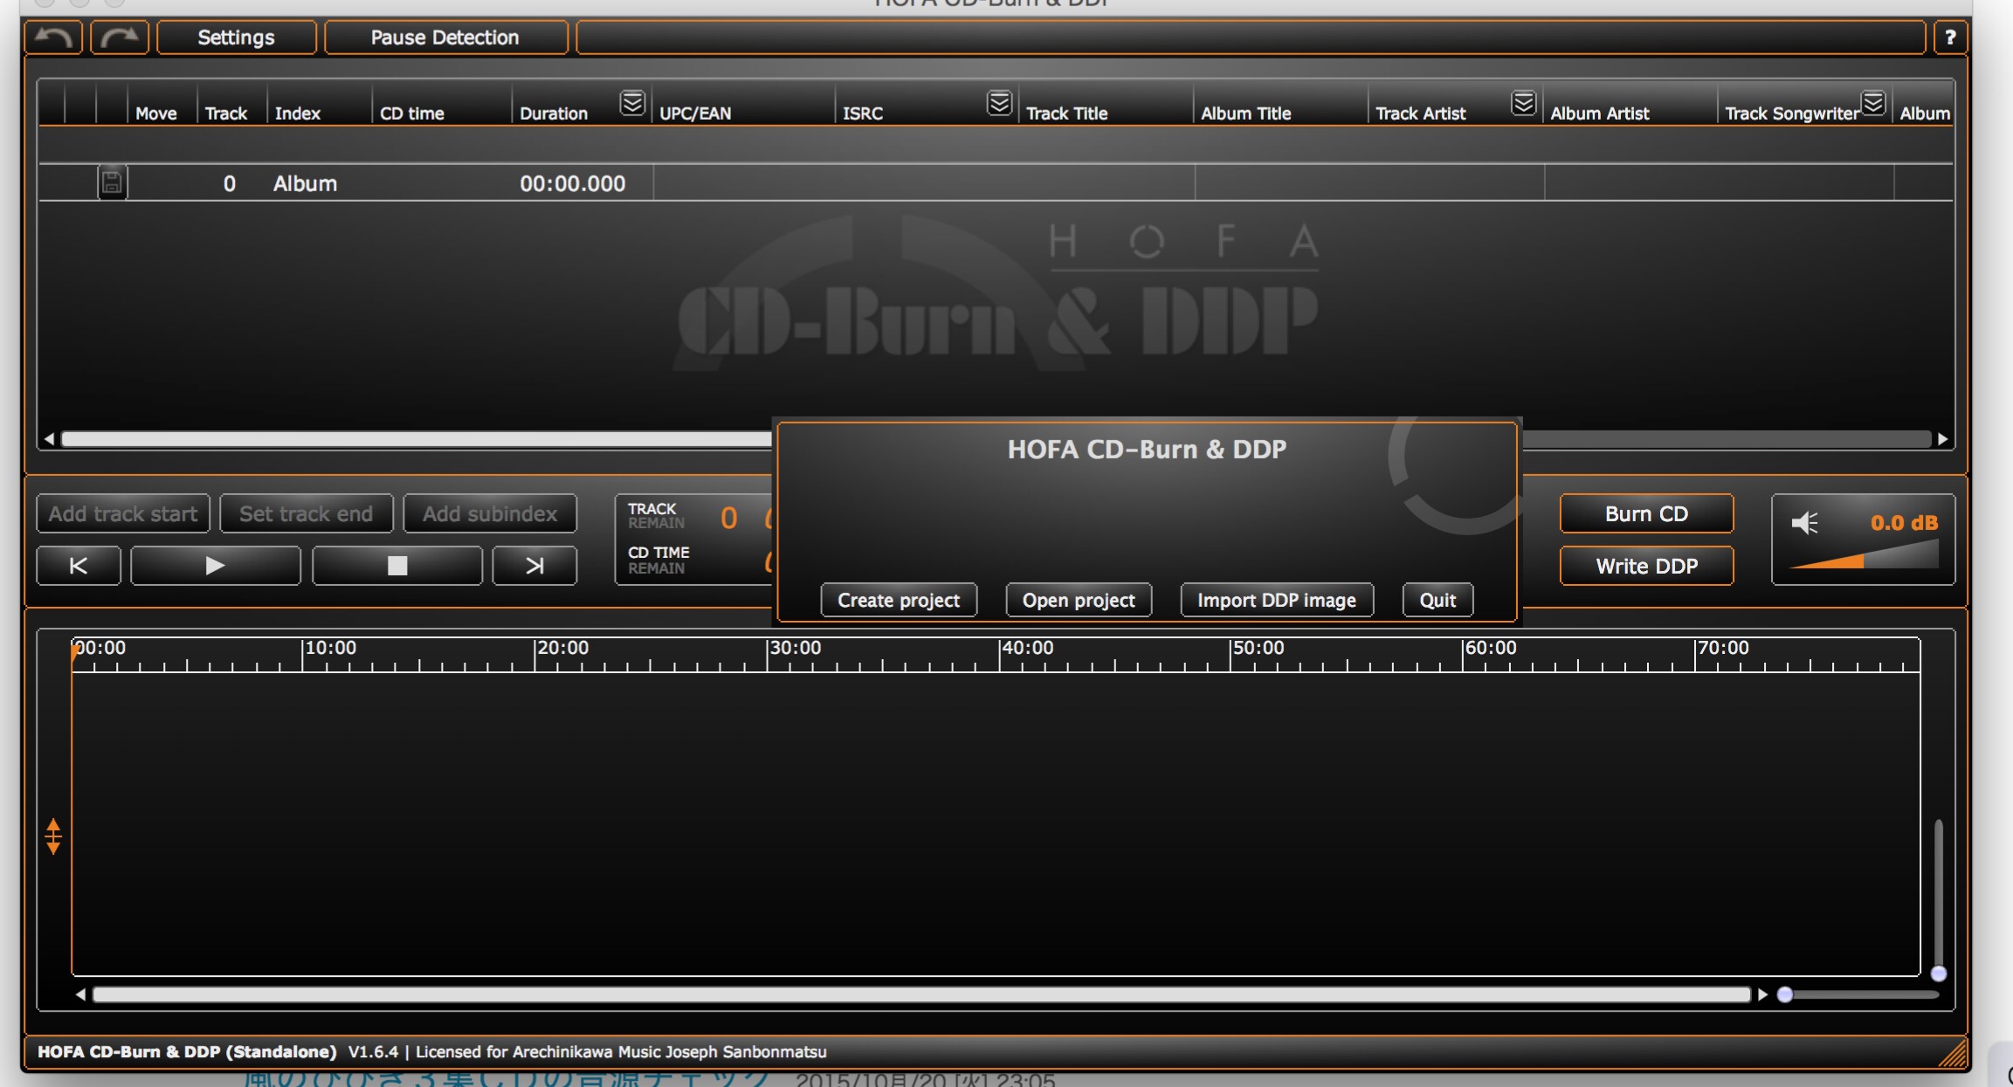The image size is (2013, 1087).
Task: Expand dropdown next to ISRC column
Action: tap(999, 103)
